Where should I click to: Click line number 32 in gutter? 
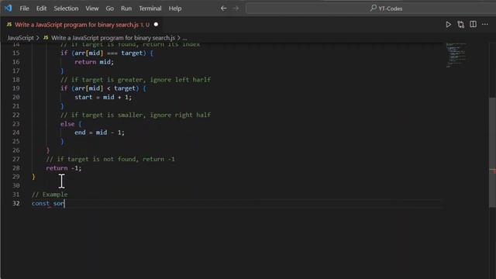(x=15, y=203)
